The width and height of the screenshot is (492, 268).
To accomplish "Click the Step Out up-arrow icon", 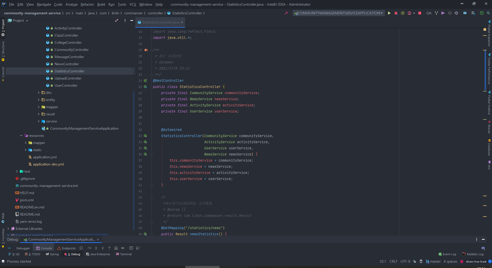I will 109,248.
